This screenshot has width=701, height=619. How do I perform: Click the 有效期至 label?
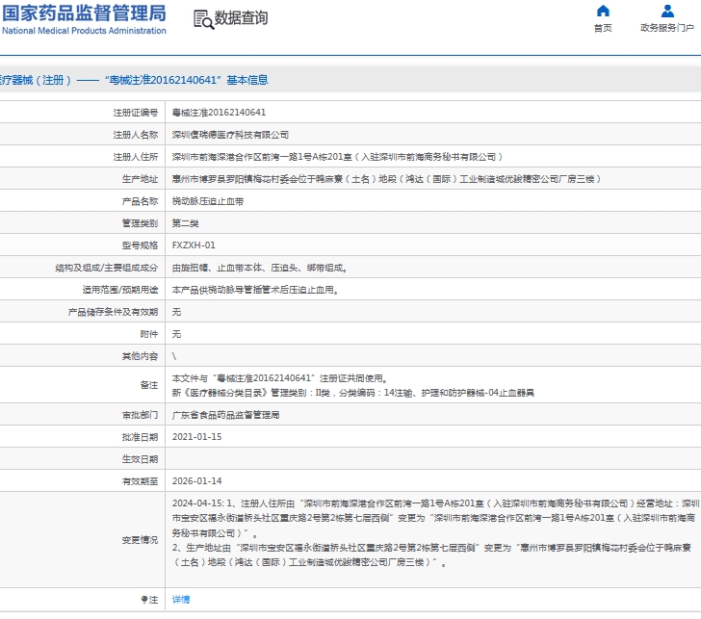point(140,481)
